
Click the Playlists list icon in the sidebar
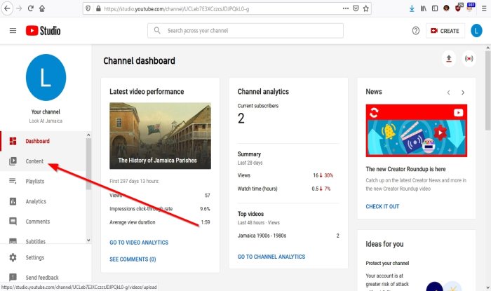[13, 181]
